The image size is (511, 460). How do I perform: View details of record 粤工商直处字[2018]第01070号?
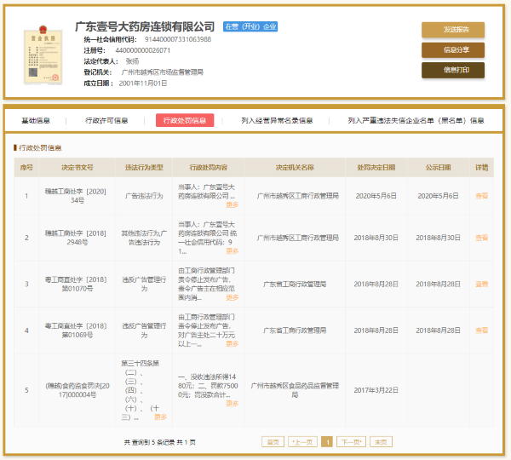481,284
